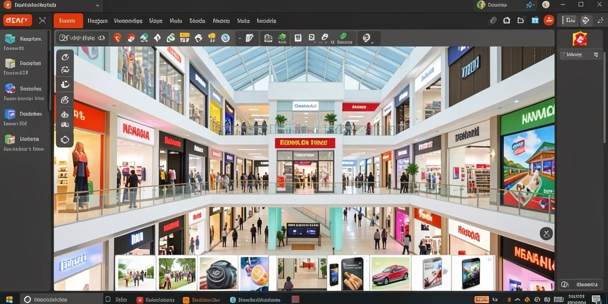608x304 pixels.
Task: Open the first outdoor crowd thumbnail
Action: (x=136, y=272)
